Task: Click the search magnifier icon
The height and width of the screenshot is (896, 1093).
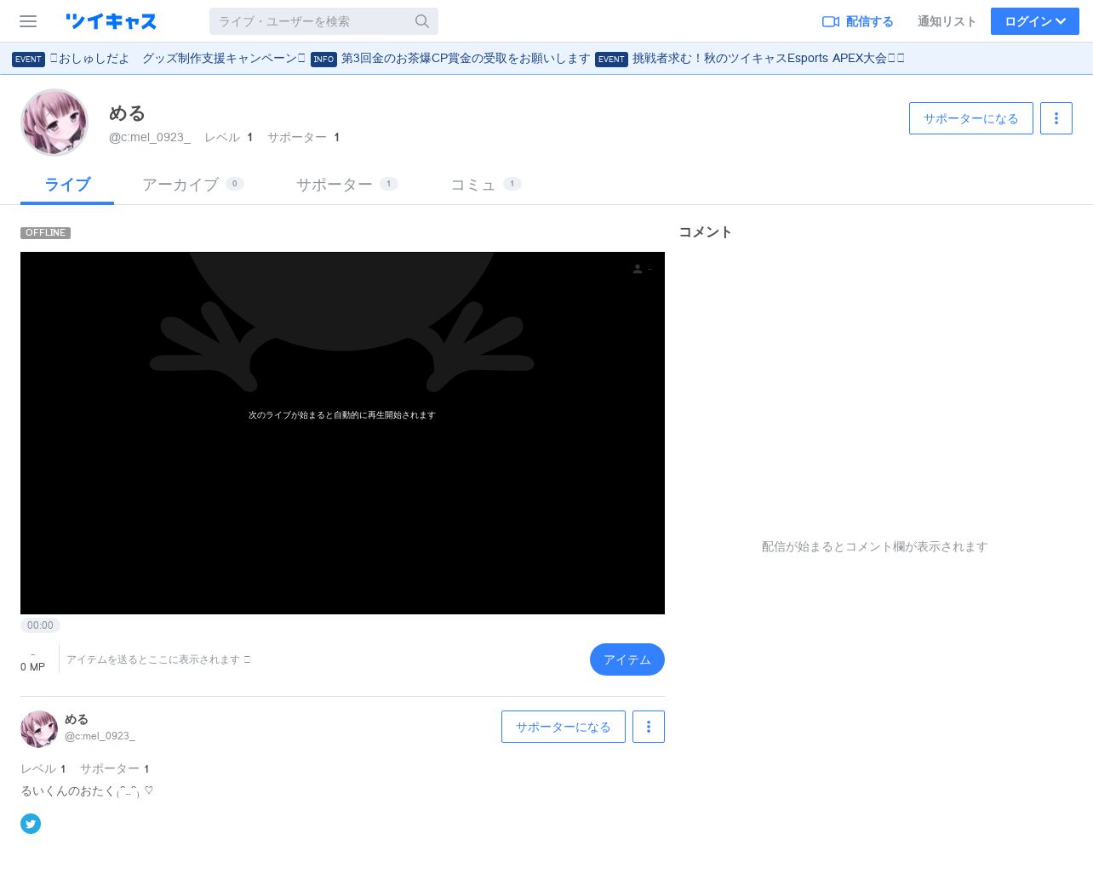Action: pos(422,21)
